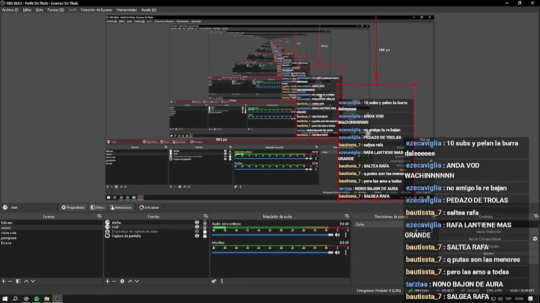This screenshot has height=303, width=540.
Task: Move selected scene down
Action: [33, 281]
